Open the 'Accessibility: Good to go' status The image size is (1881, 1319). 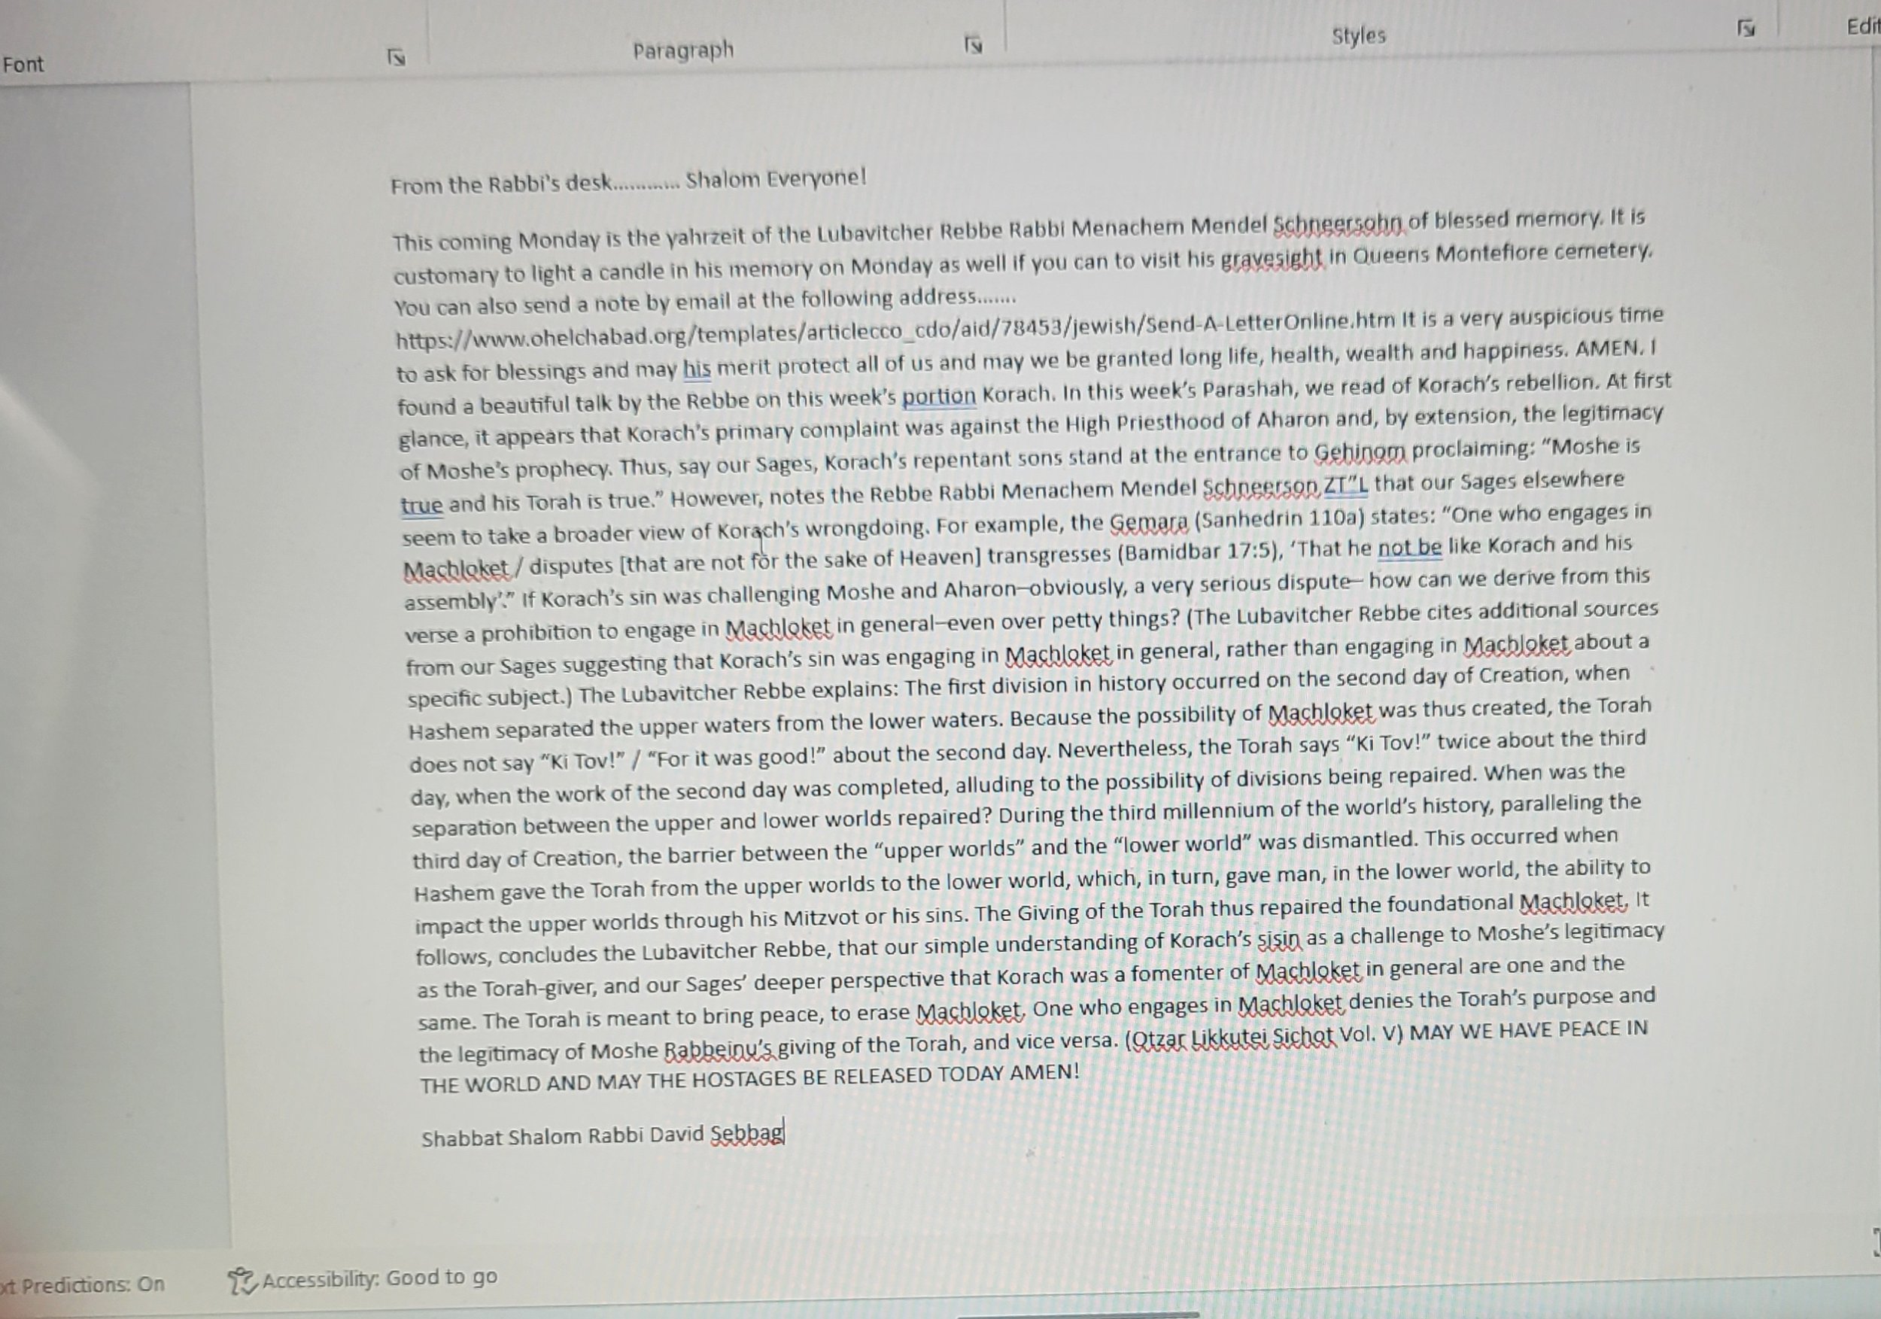(378, 1278)
